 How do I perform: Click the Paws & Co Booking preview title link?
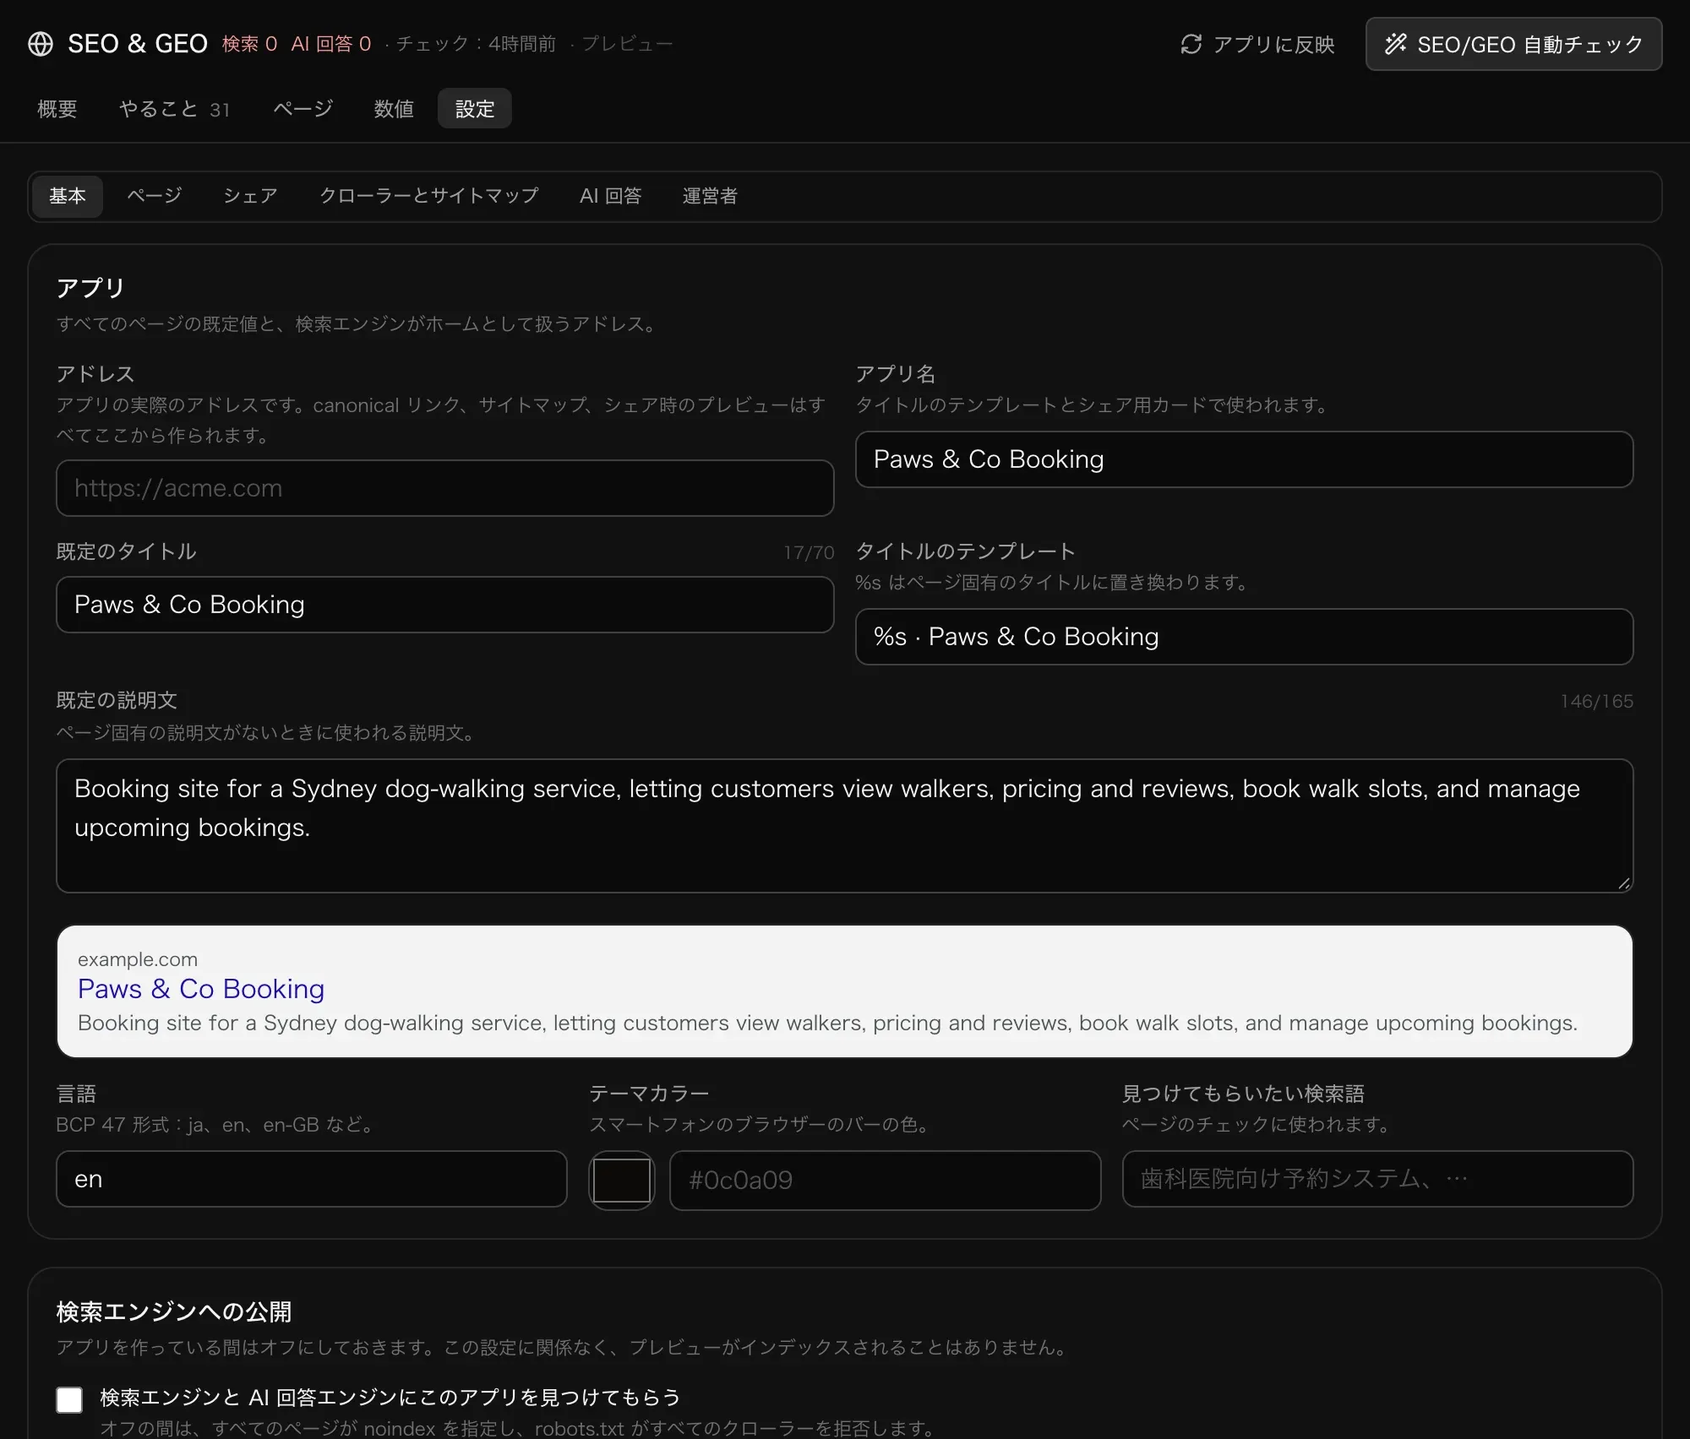pyautogui.click(x=201, y=989)
